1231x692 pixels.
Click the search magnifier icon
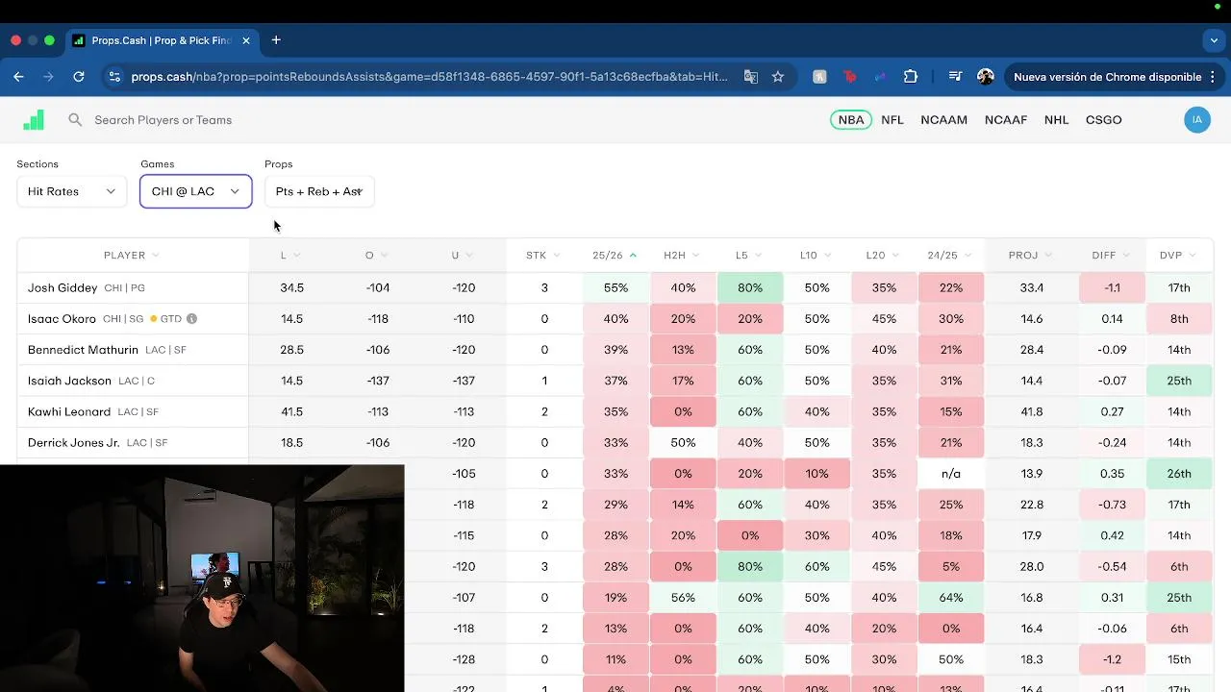click(x=75, y=120)
